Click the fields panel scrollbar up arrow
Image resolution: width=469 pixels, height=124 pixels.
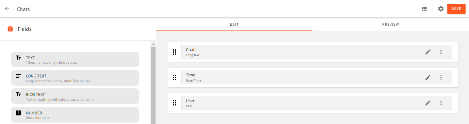[x=153, y=44]
